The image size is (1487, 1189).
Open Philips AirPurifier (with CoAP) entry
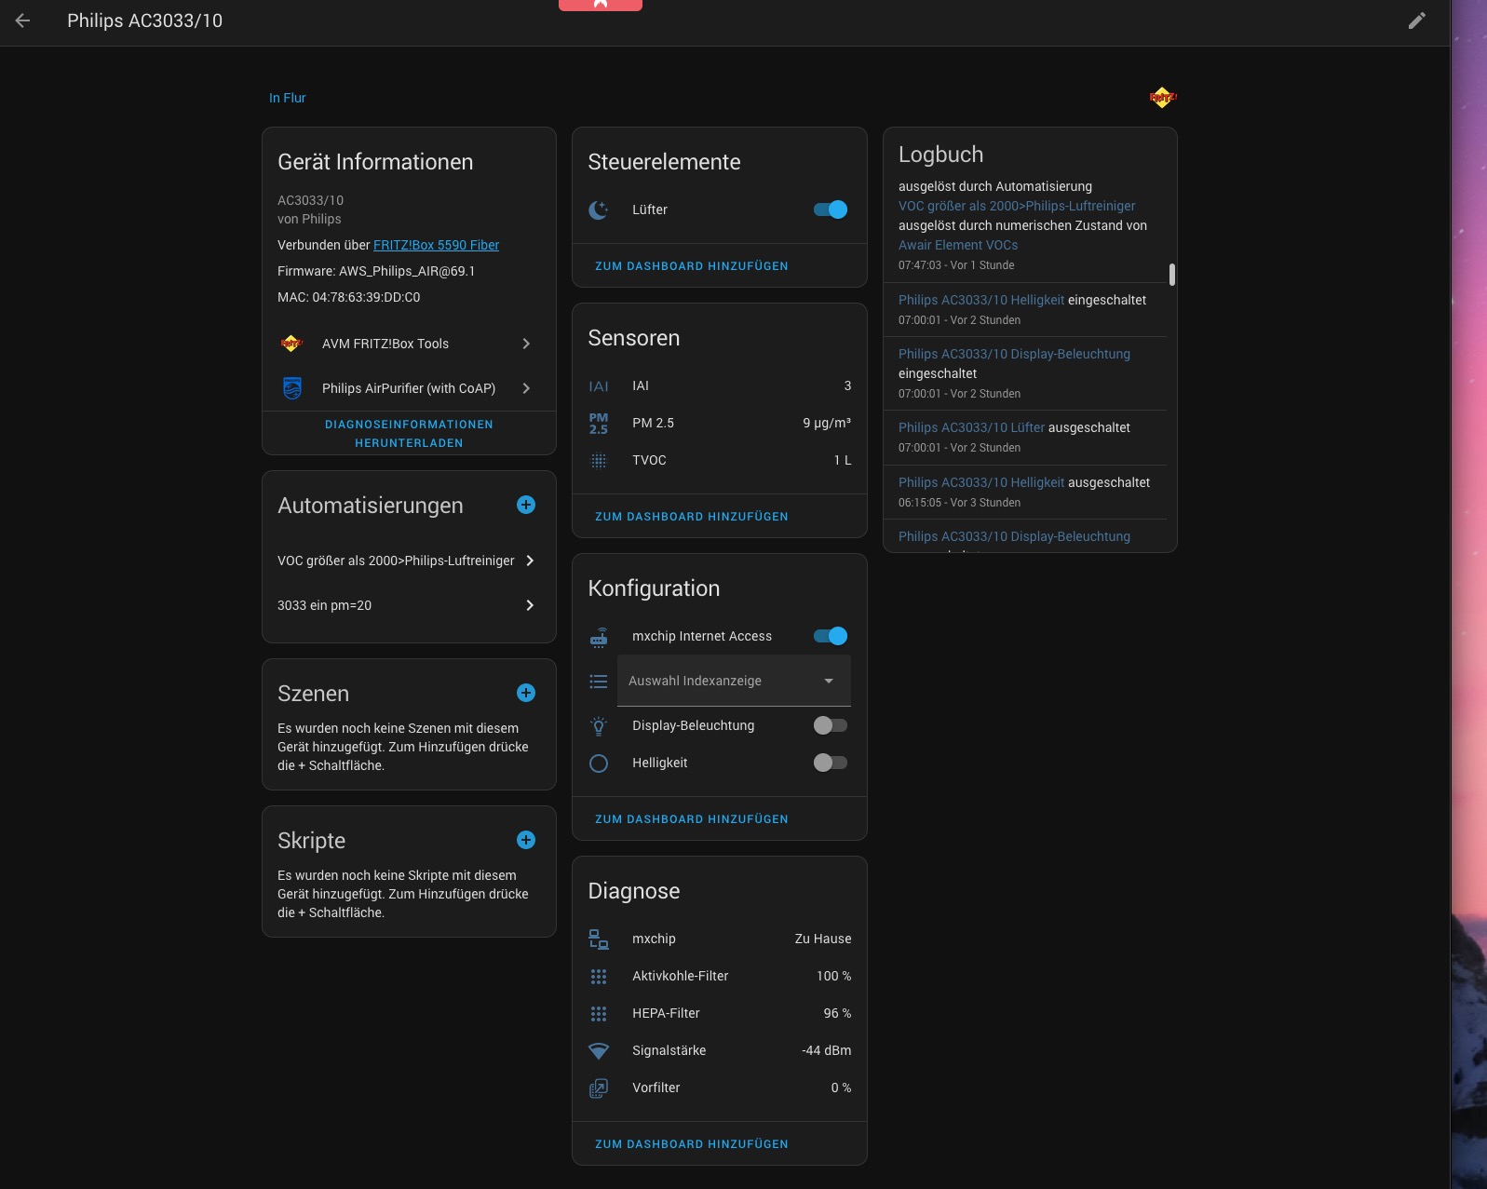point(409,388)
